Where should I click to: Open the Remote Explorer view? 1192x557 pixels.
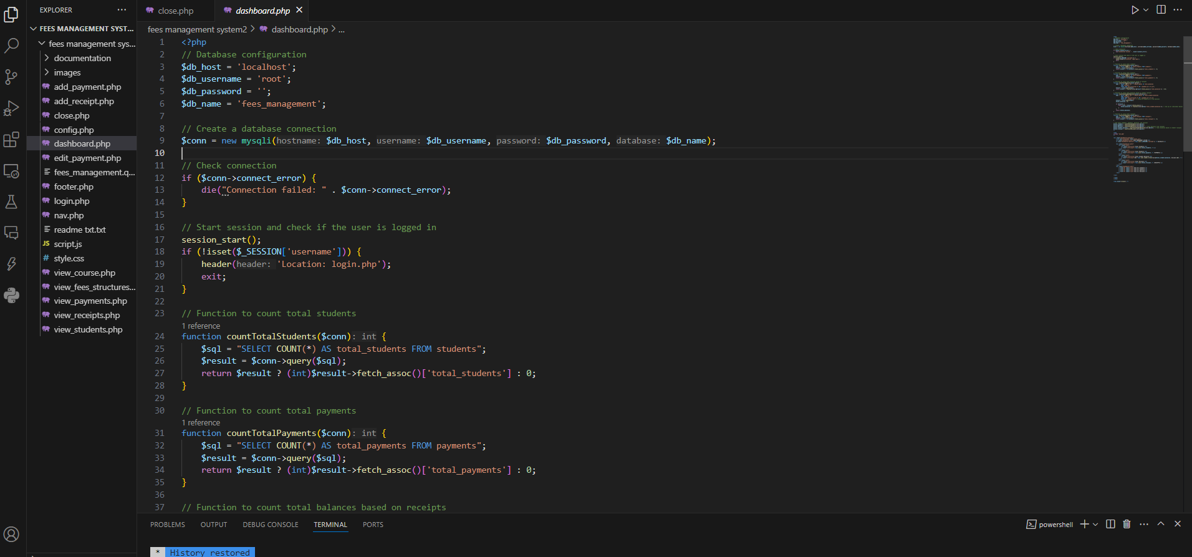[x=11, y=170]
